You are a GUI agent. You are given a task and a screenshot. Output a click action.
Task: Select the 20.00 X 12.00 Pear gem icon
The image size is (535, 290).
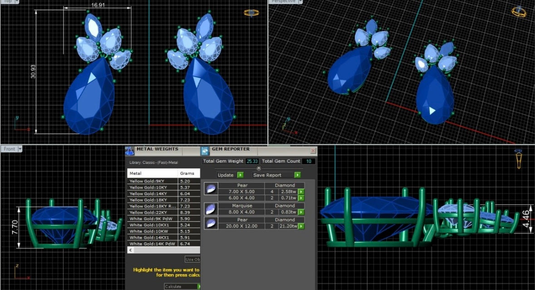tap(211, 223)
